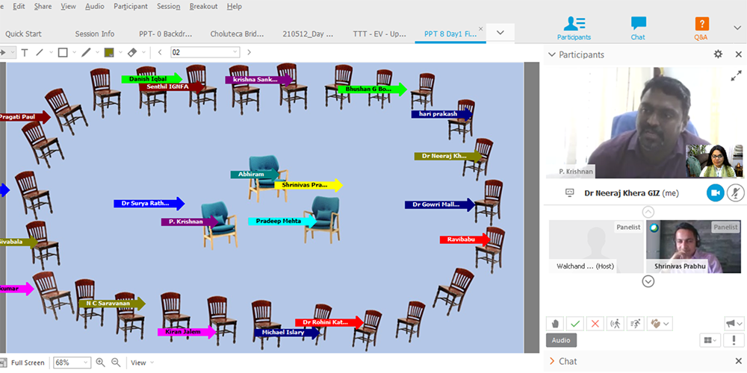Image resolution: width=747 pixels, height=373 pixels.
Task: Select the Text annotation tool
Action: tap(24, 52)
